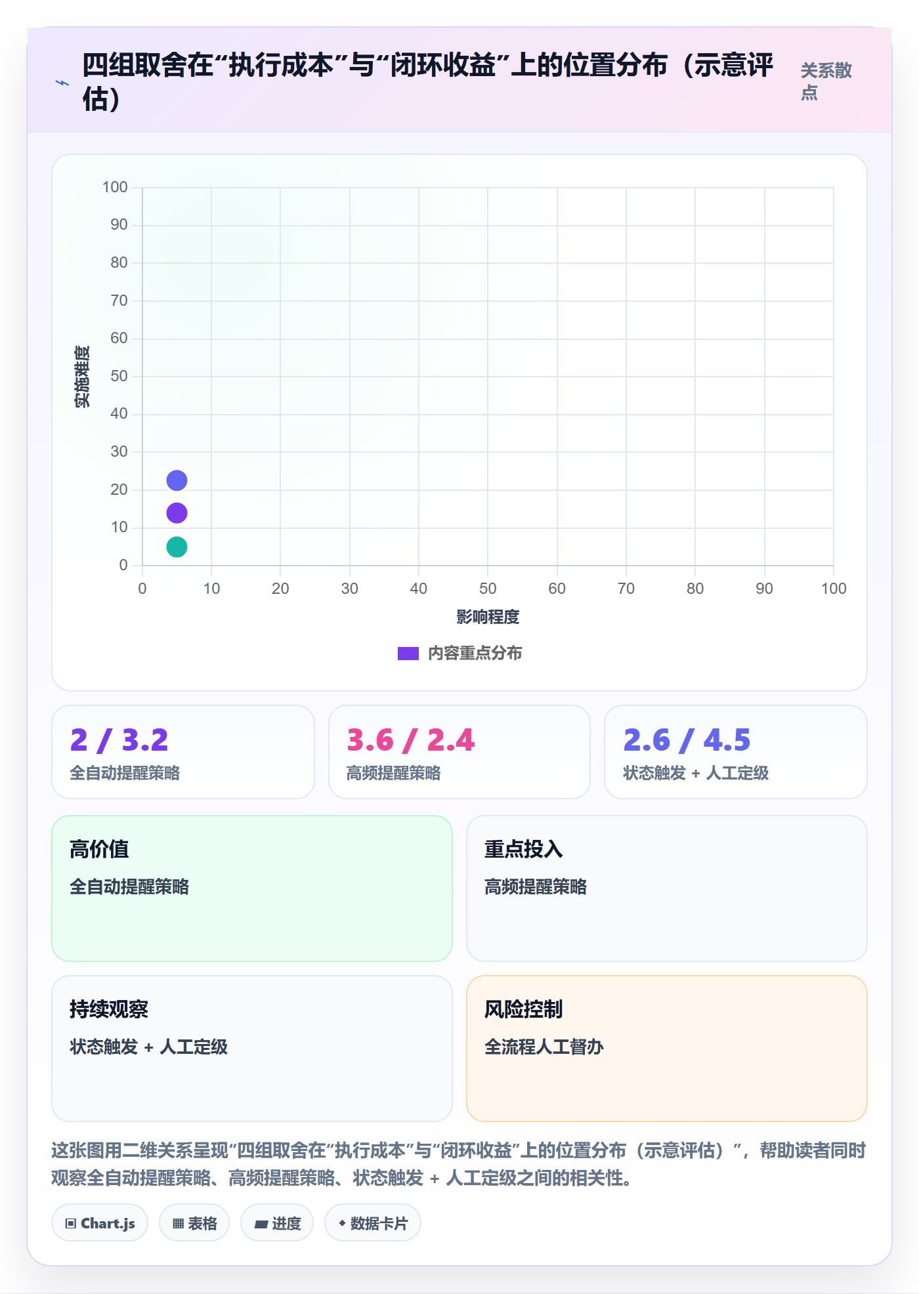The height and width of the screenshot is (1294, 919).
Task: Click the 关系散点 label in header
Action: pos(826,81)
